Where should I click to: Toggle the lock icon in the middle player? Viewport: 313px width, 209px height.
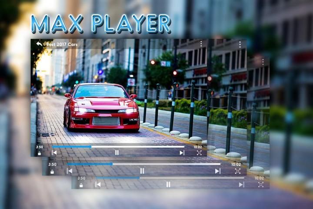pyautogui.click(x=52, y=172)
